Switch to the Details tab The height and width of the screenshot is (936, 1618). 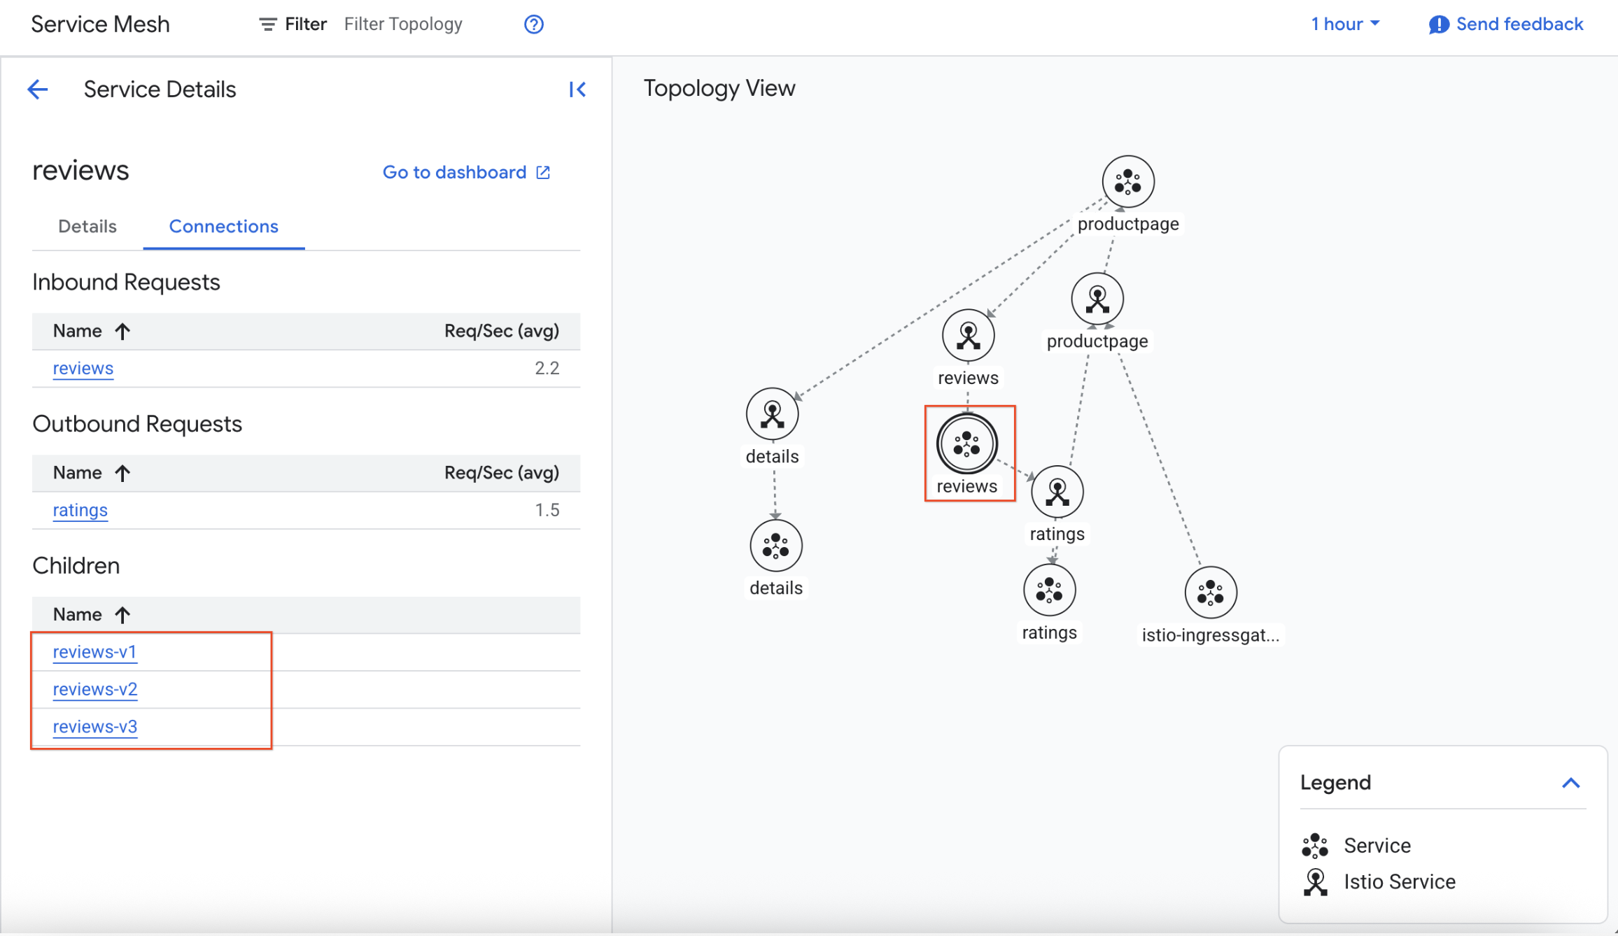pyautogui.click(x=87, y=227)
